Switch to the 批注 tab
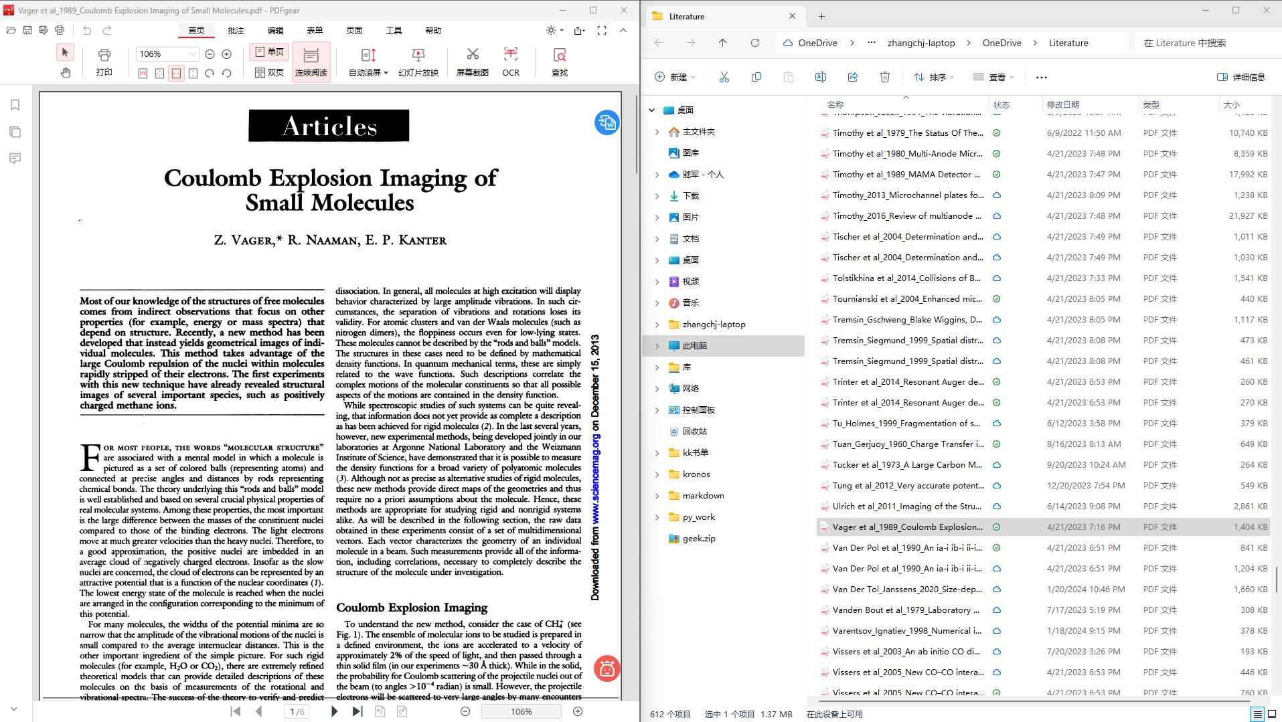 tap(236, 30)
